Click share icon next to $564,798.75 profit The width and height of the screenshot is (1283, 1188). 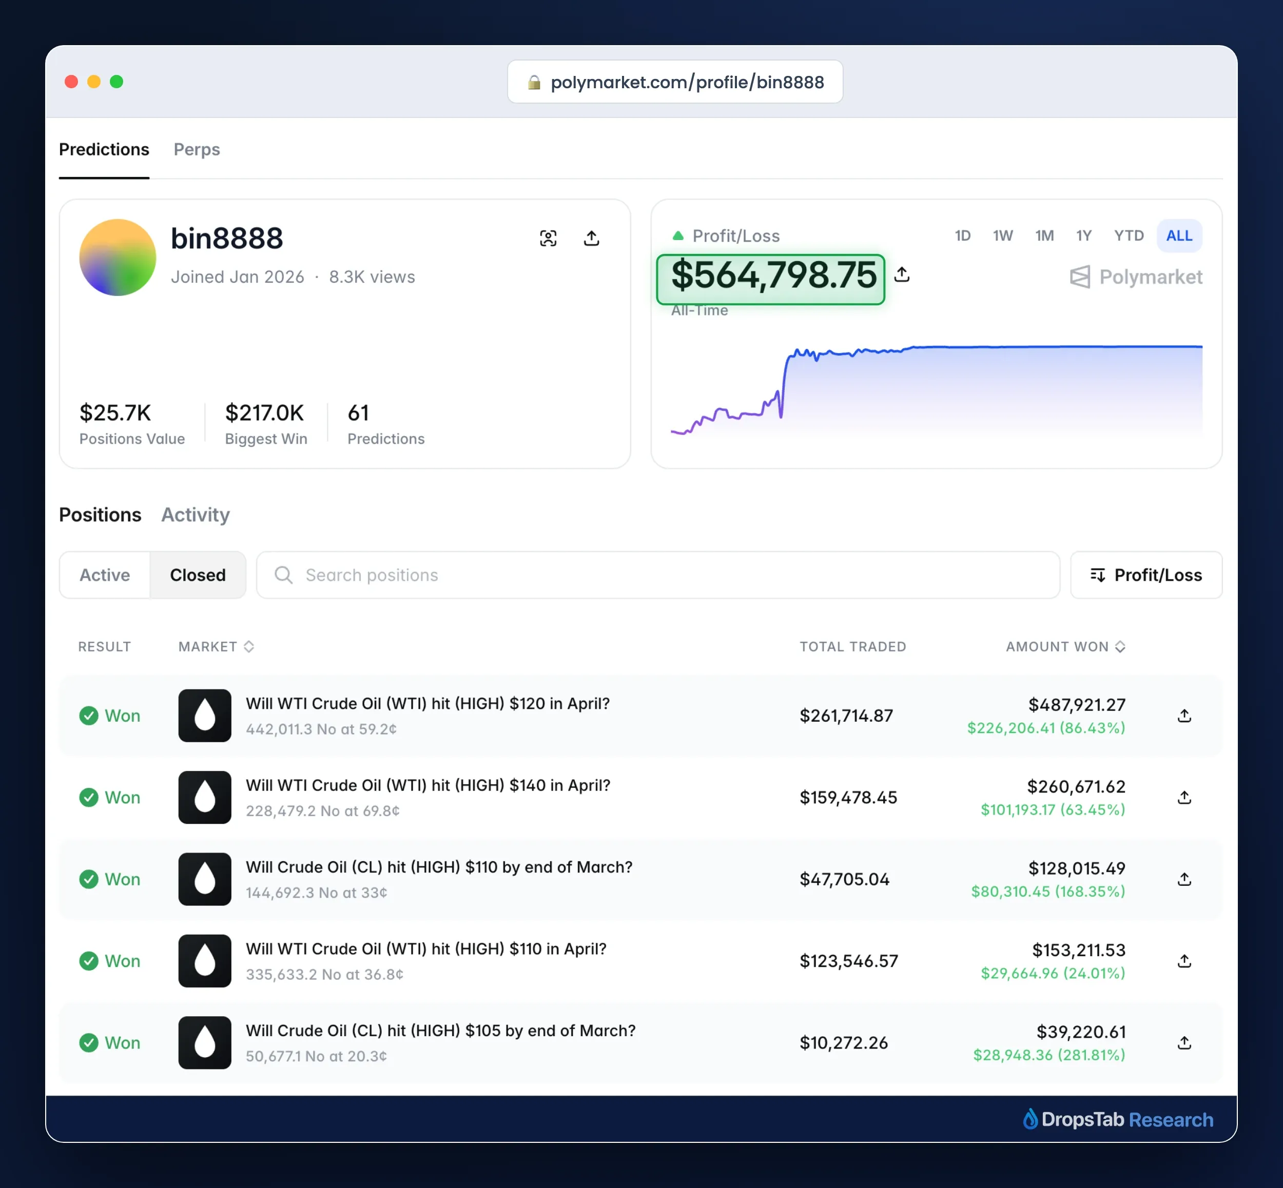coord(902,274)
